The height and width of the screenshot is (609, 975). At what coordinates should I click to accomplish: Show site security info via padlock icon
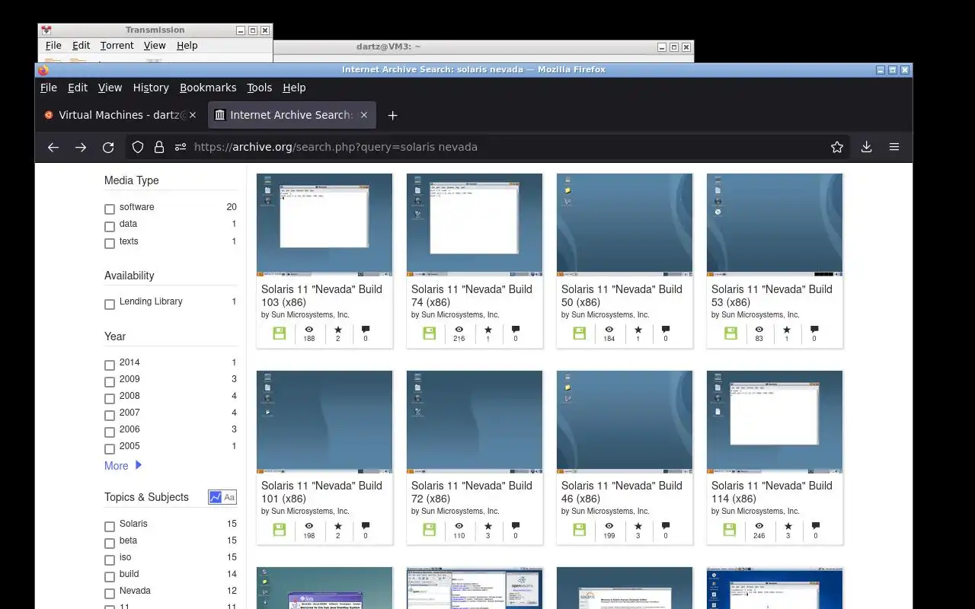click(159, 148)
